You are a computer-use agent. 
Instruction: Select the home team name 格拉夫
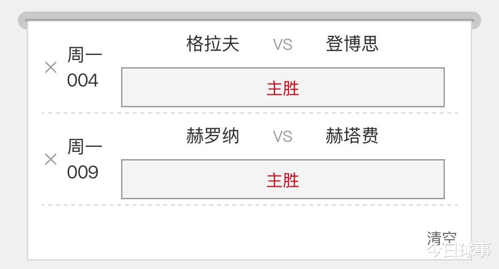pos(213,44)
